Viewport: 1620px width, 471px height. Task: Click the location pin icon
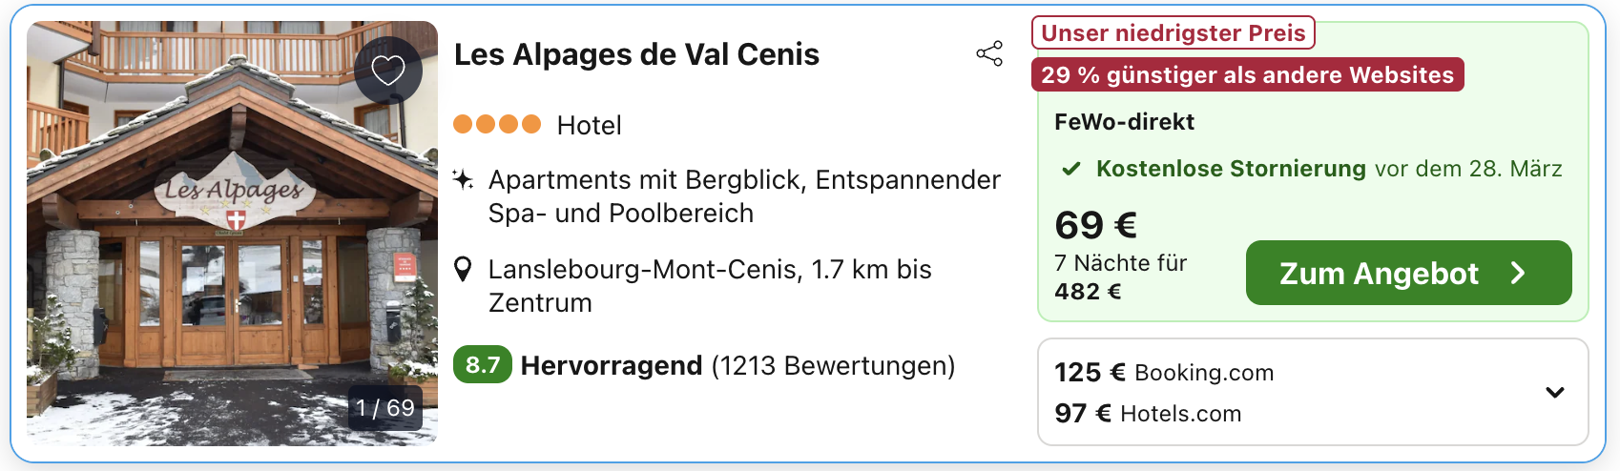click(463, 270)
